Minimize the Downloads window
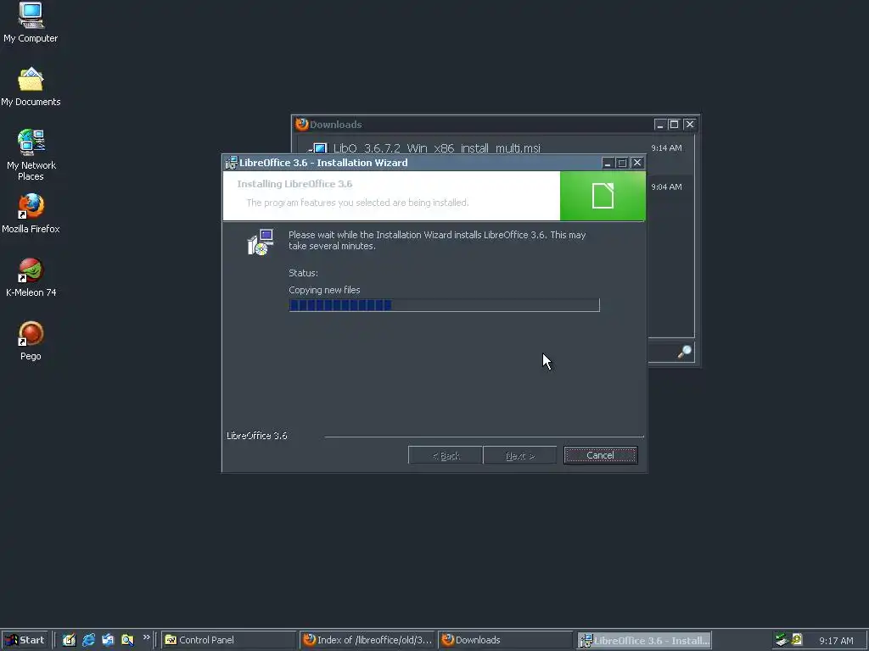869x651 pixels. (659, 124)
